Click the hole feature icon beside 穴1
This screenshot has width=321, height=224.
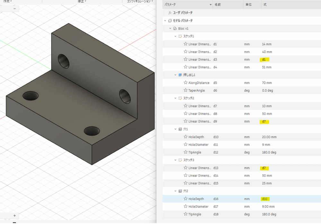(x=180, y=129)
